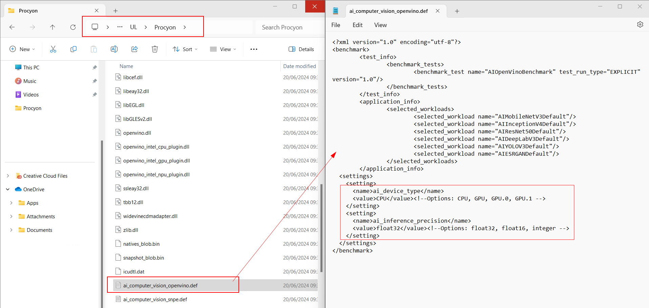Click the Share icon in Explorer toolbar
The height and width of the screenshot is (308, 649).
134,49
